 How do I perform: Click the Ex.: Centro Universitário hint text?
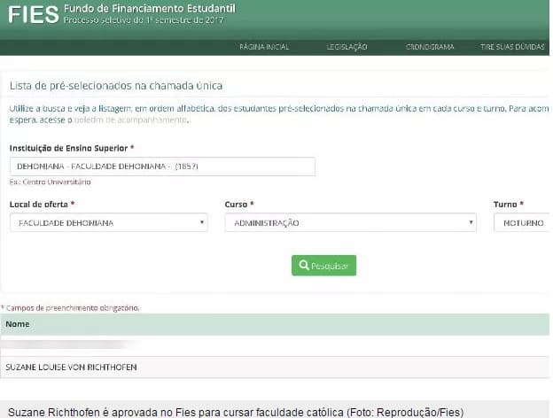pyautogui.click(x=51, y=182)
